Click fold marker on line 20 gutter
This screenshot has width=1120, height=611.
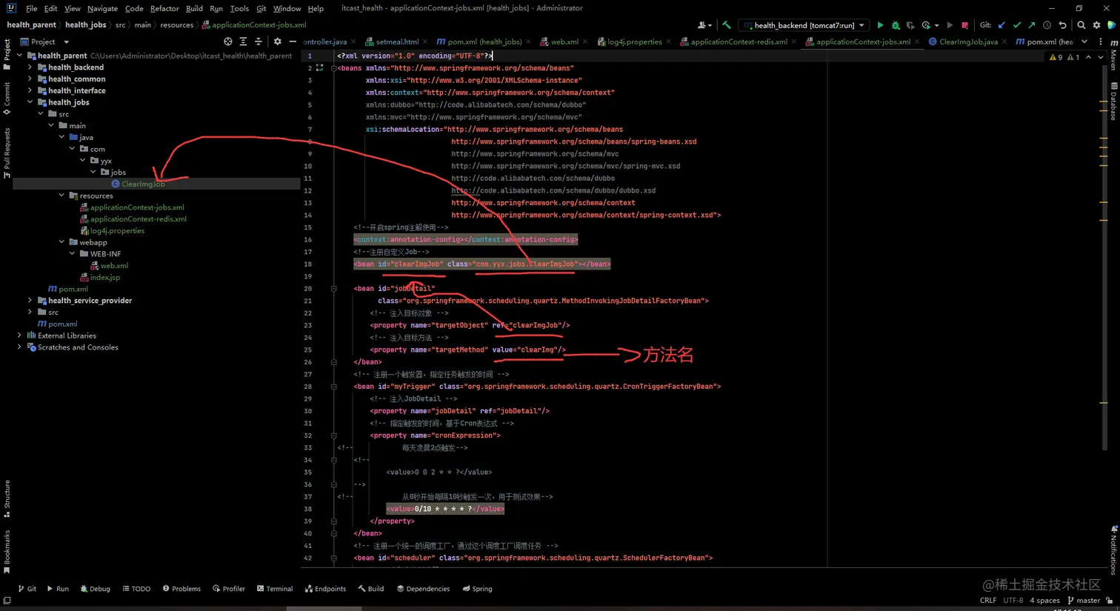tap(334, 289)
